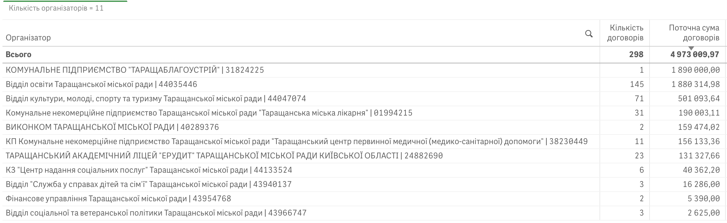Select the центр первинної медичної допомоги row
The height and width of the screenshot is (223, 727).
pyautogui.click(x=297, y=141)
